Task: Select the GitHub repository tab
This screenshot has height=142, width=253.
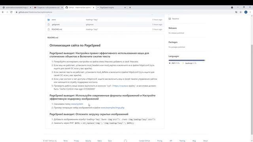Action: (x=80, y=7)
